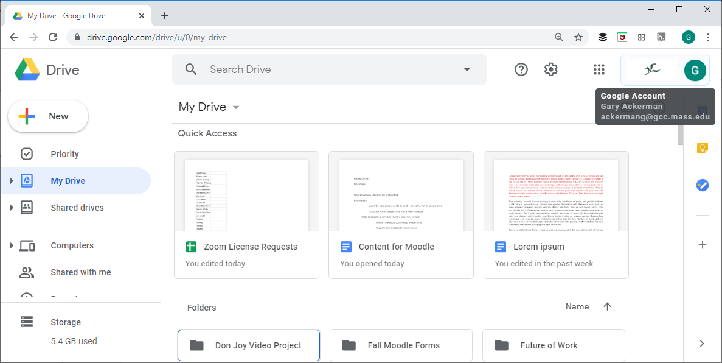Click the McAfee WebAdvisor extension icon

(x=622, y=37)
